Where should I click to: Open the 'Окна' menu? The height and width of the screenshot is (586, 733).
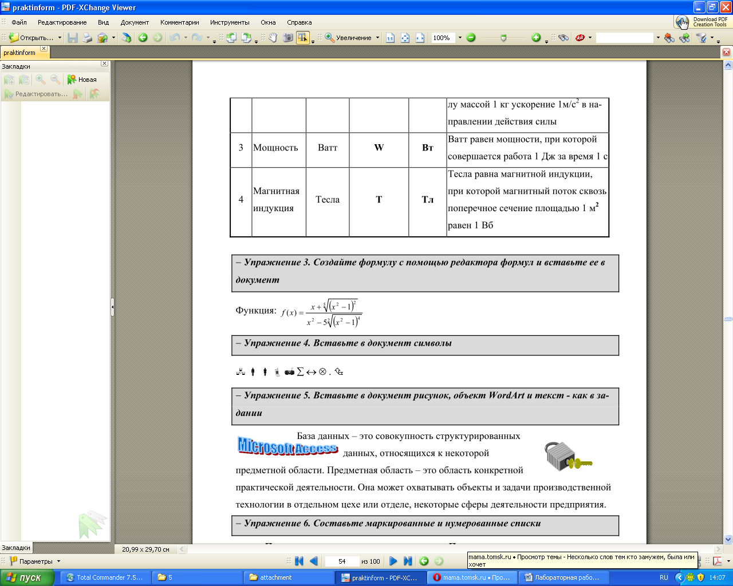(x=268, y=22)
